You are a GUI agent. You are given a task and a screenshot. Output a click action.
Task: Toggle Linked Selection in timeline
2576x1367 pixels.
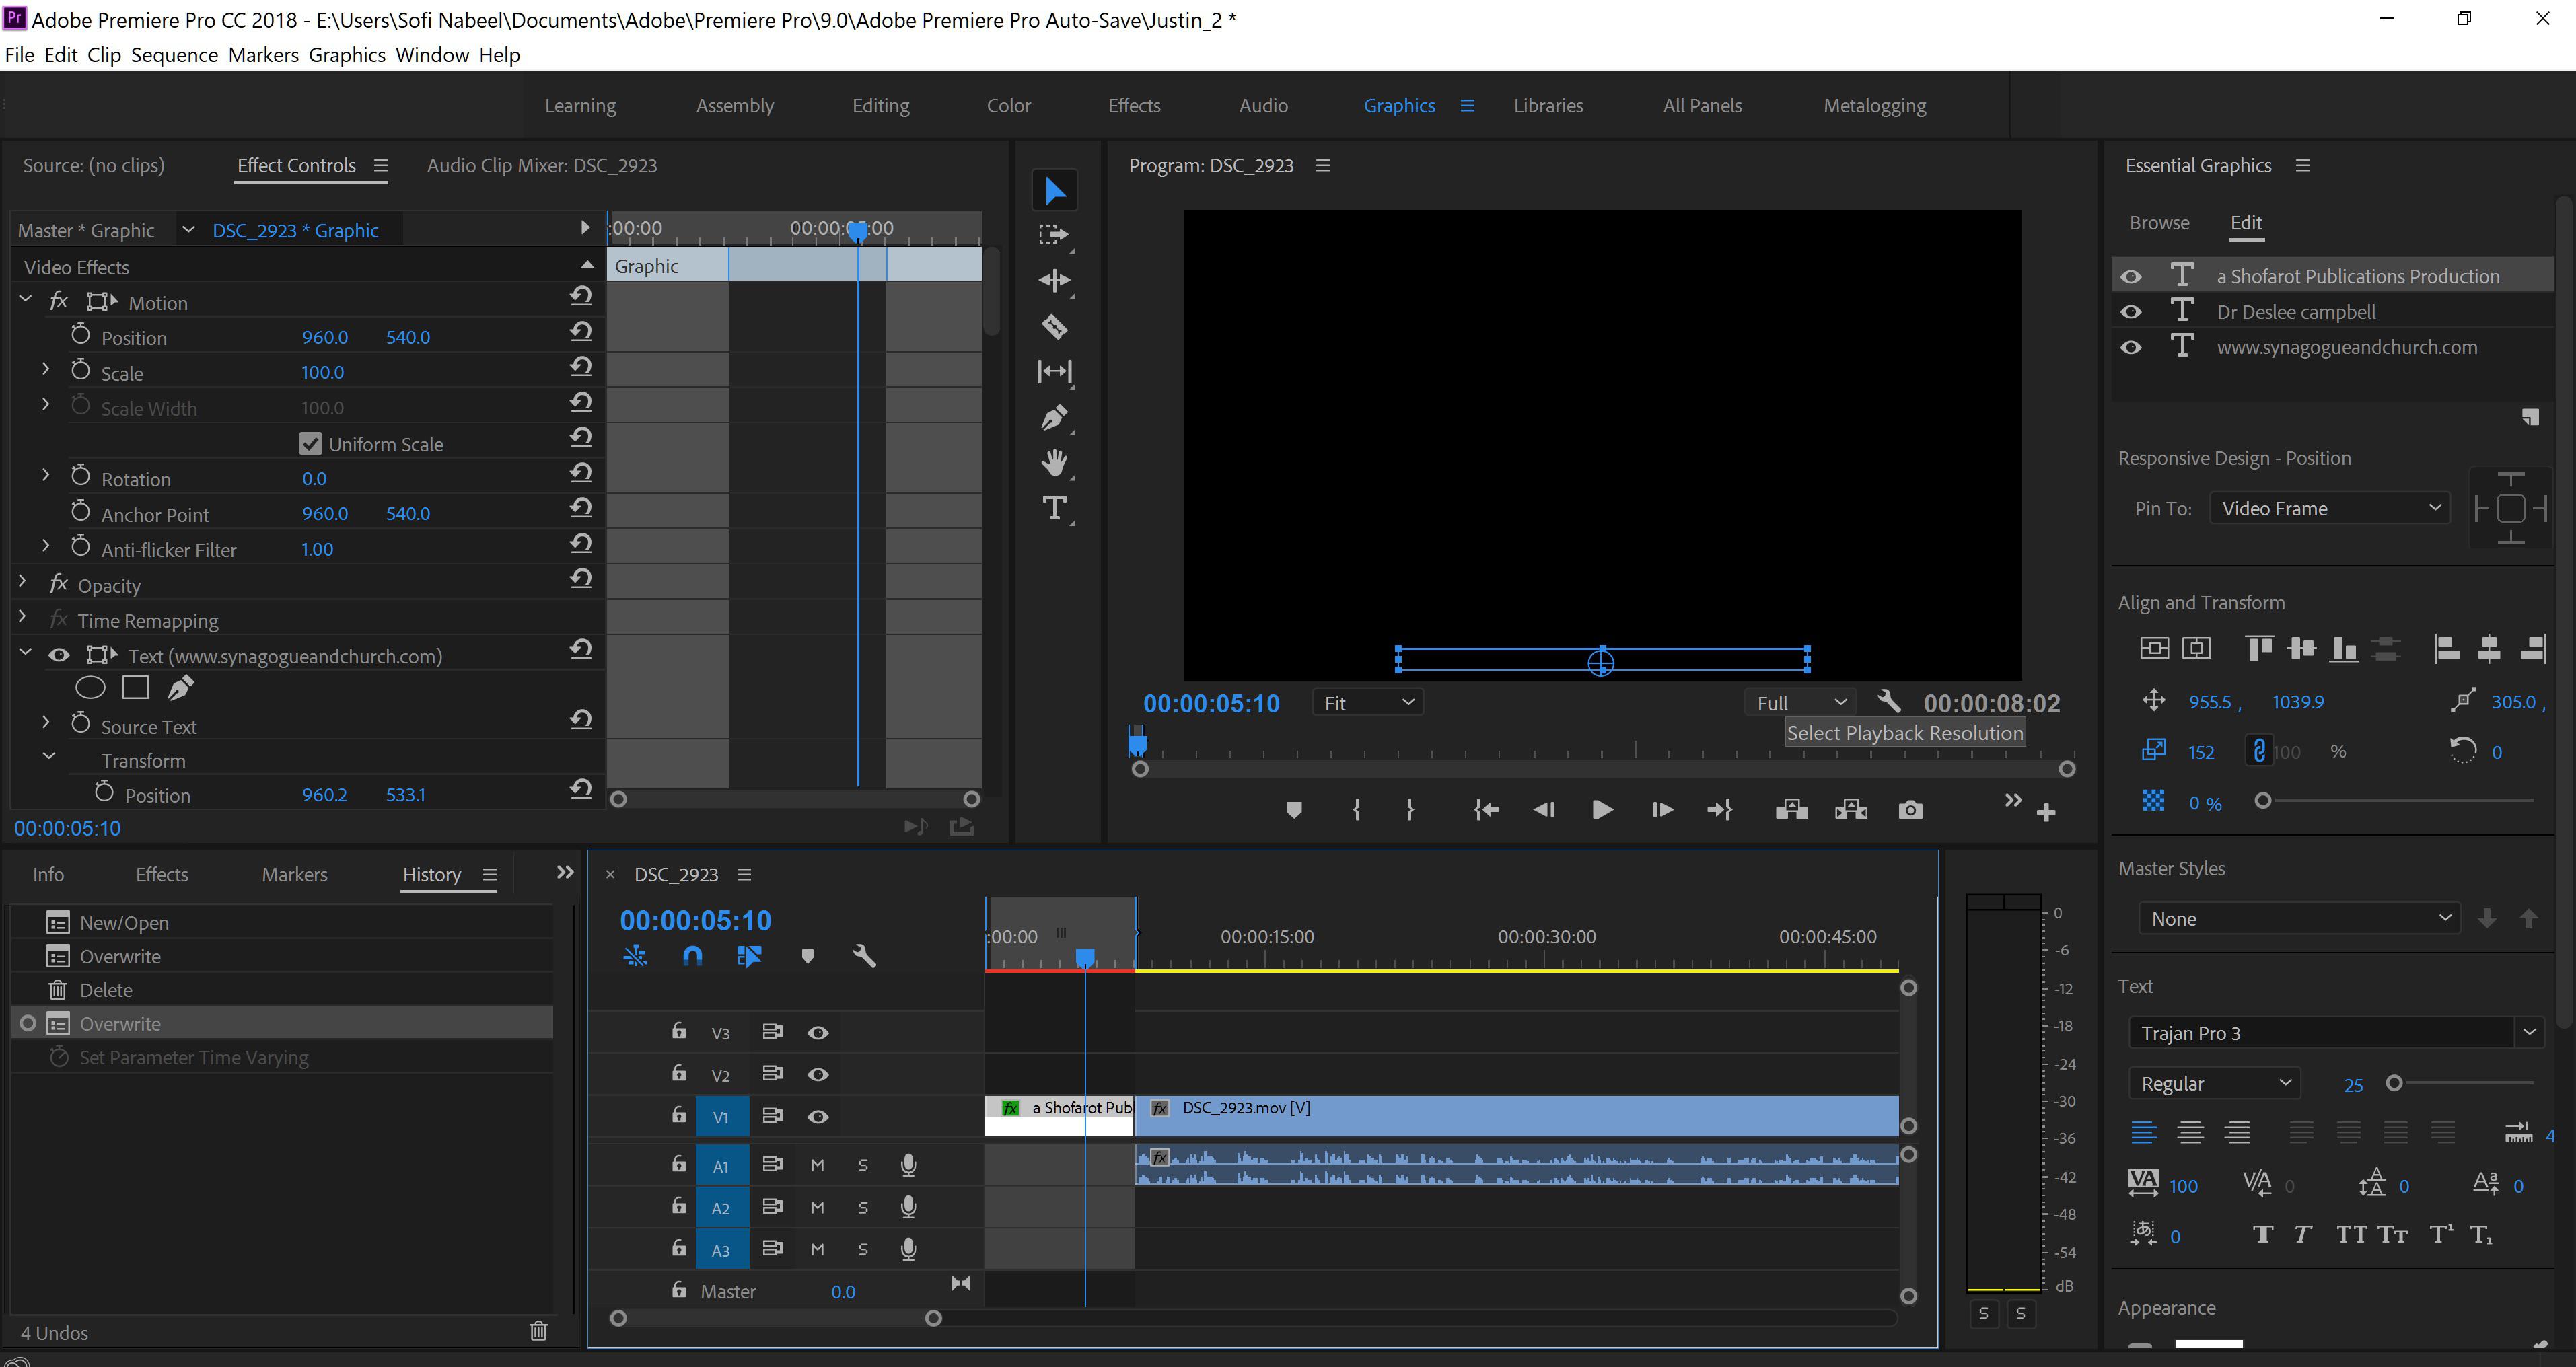(x=749, y=957)
